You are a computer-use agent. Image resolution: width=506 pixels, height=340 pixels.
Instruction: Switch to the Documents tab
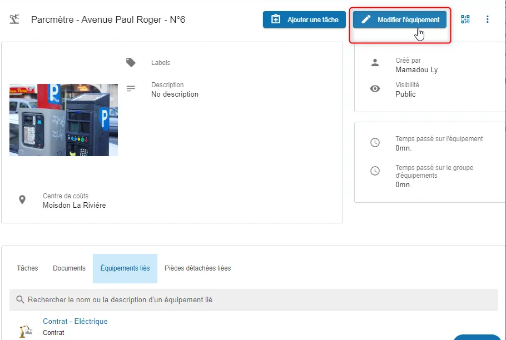[69, 268]
